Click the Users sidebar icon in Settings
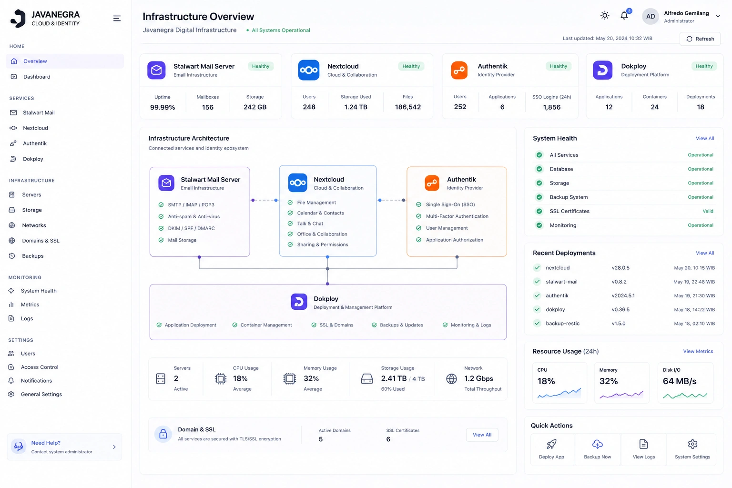This screenshot has width=732, height=488. pos(11,354)
